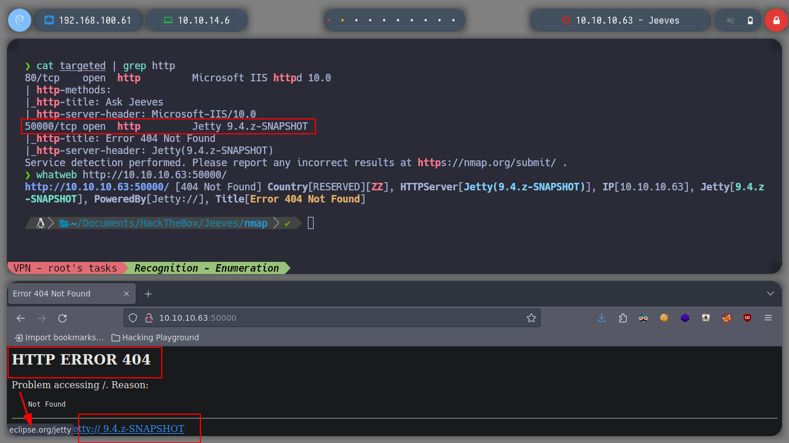Click the Problem accessing /. Reason: text
This screenshot has width=789, height=443.
coord(80,385)
